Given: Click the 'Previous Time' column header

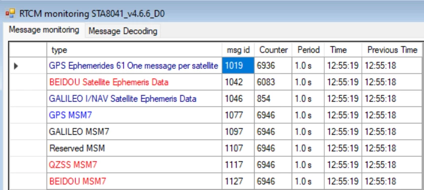Looking at the screenshot, I should [392, 50].
